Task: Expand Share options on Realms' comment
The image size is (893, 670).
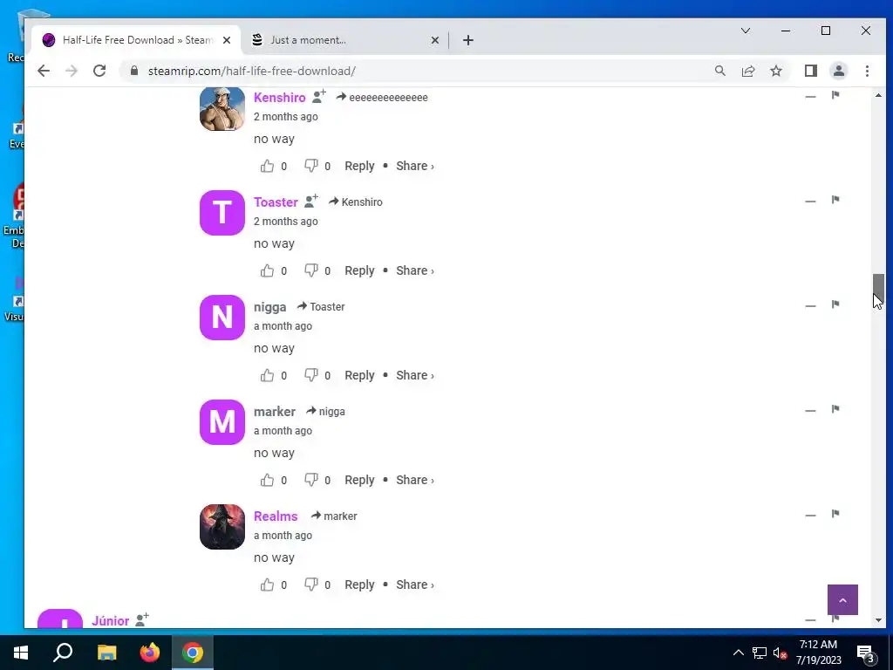Action: pyautogui.click(x=414, y=585)
